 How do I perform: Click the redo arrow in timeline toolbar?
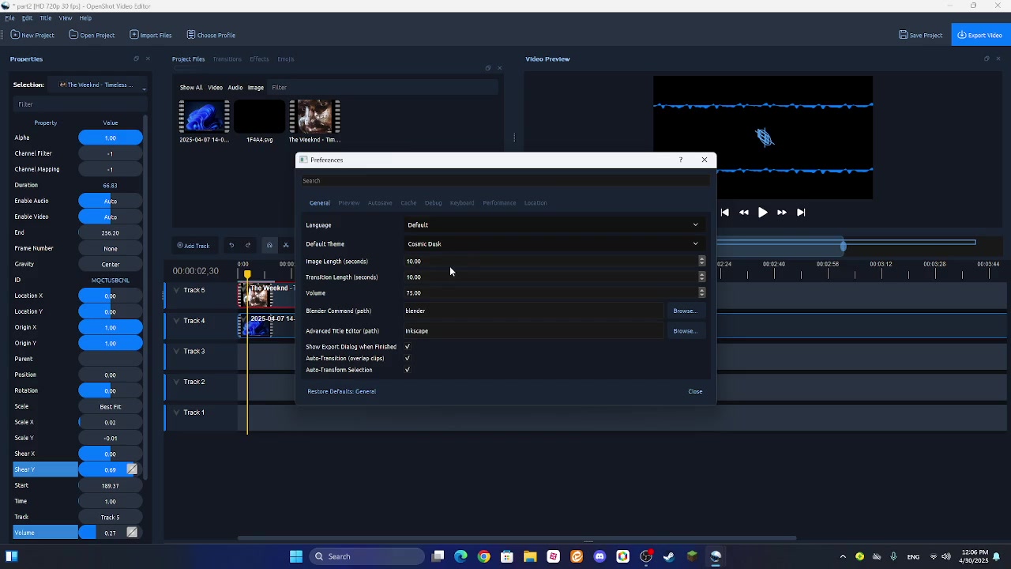pos(248,245)
